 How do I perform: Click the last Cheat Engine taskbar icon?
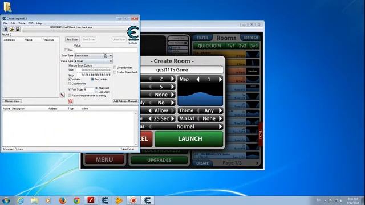147,200
